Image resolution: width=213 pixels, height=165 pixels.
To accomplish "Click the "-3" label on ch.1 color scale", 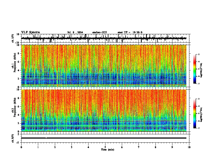I will pyautogui.click(x=198, y=54).
